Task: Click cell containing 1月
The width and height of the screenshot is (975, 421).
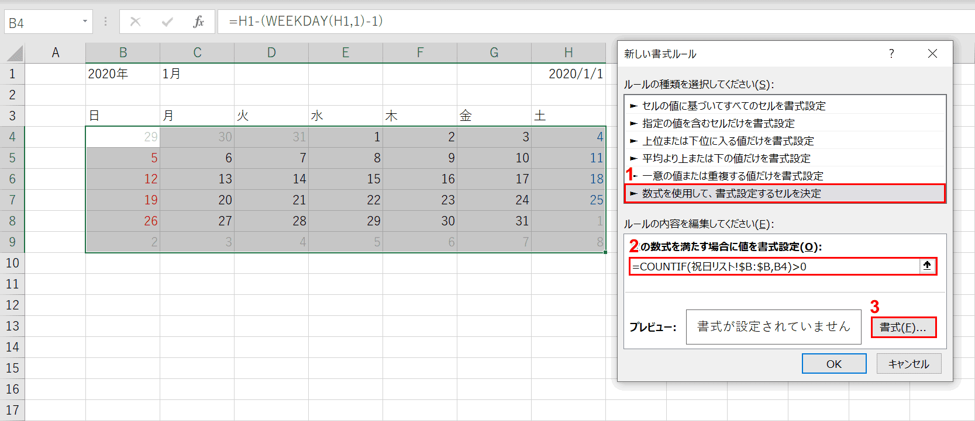Action: [x=197, y=74]
